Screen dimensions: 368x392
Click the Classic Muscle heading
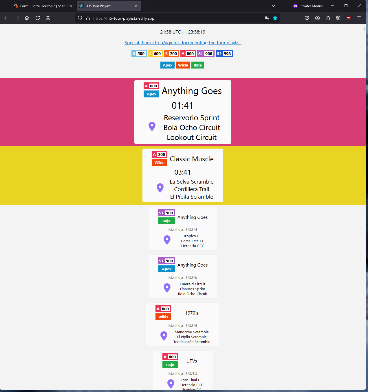[192, 159]
